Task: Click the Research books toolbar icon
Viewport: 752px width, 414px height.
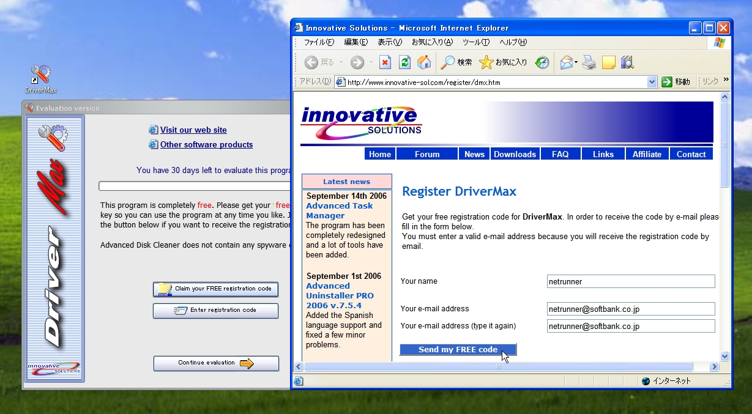Action: pos(627,62)
